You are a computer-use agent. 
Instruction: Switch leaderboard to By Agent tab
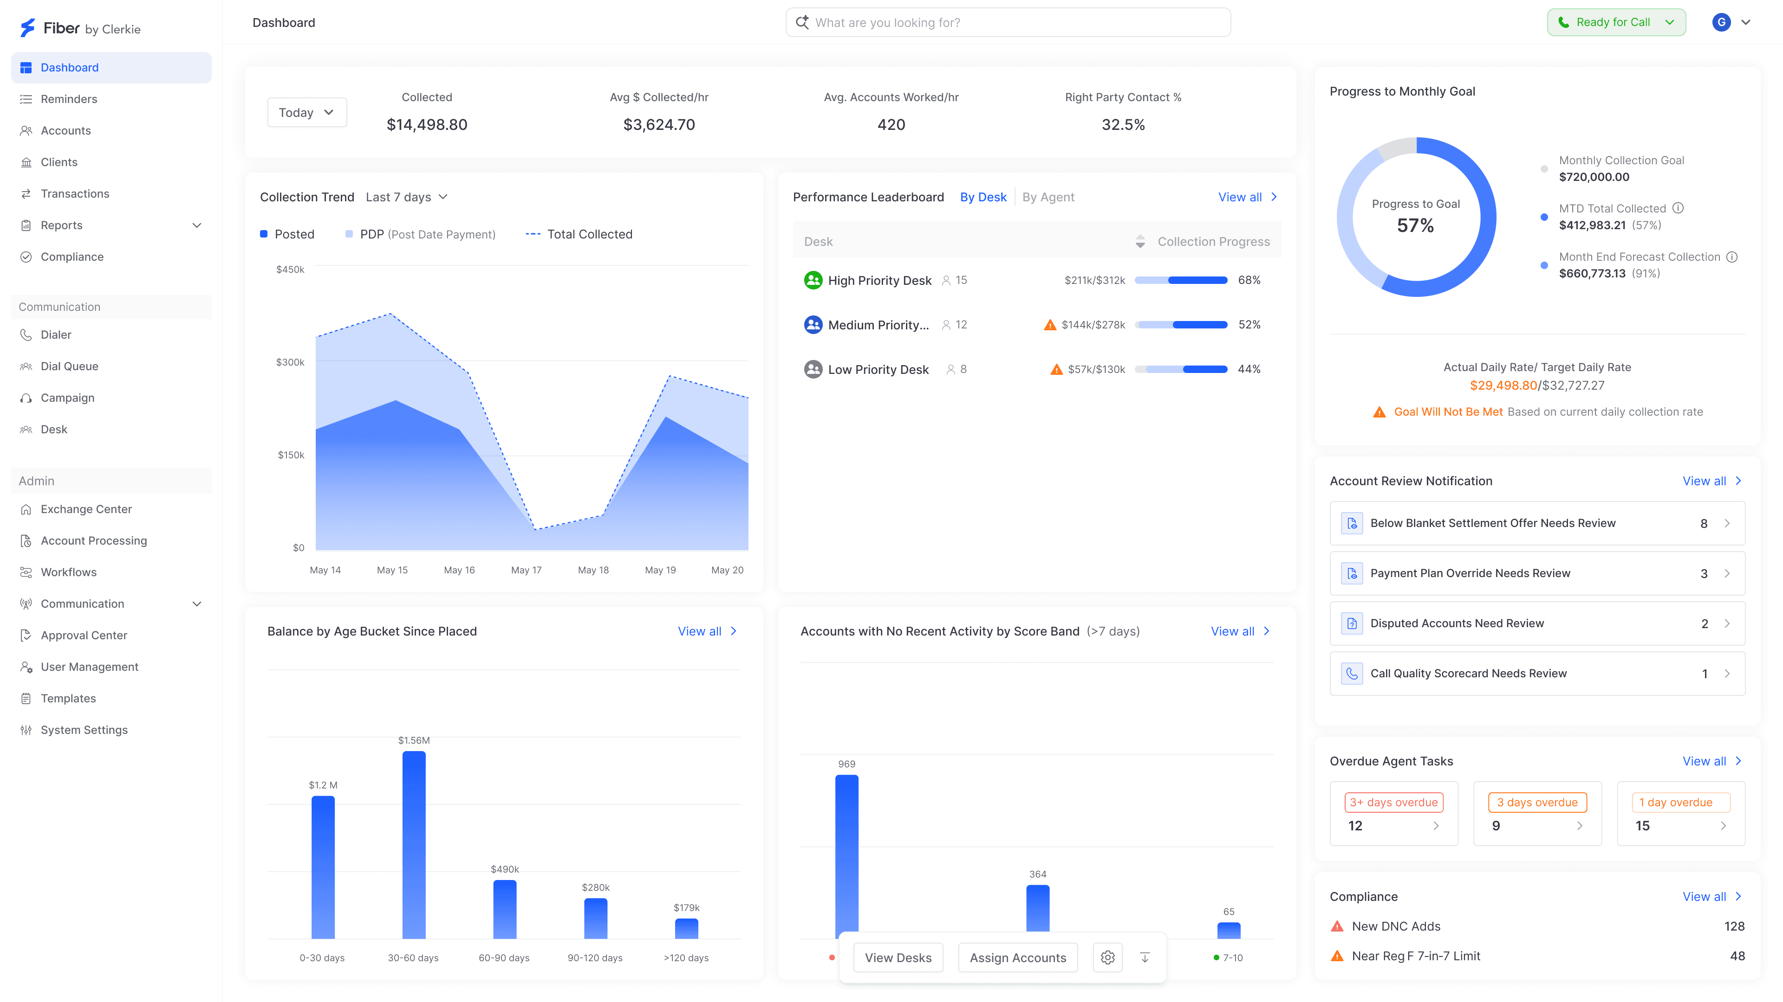[1048, 197]
